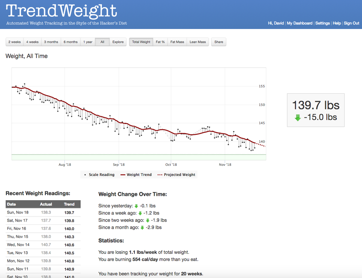
Task: Switch chart to 6 months range
Action: pos(71,42)
